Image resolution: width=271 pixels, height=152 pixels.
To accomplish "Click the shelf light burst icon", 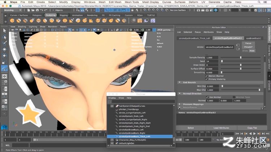I will click(133, 21).
